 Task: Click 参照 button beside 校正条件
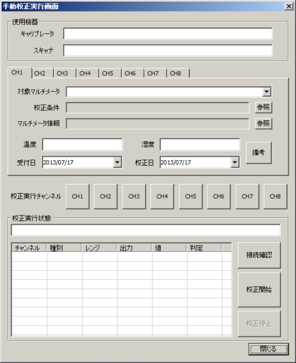[x=263, y=107]
